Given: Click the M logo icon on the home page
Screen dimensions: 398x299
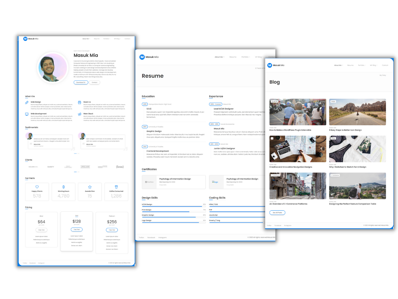Looking at the screenshot, I should (25, 39).
